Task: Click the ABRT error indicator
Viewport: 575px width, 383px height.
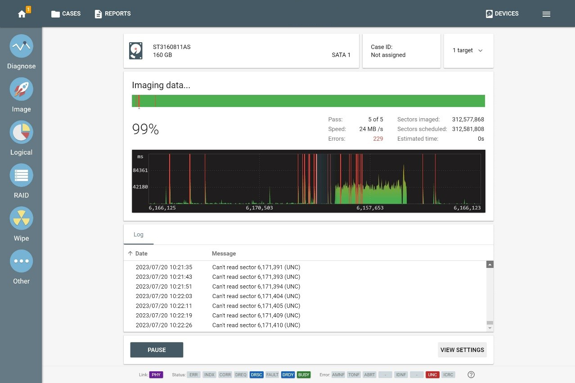Action: pos(369,374)
